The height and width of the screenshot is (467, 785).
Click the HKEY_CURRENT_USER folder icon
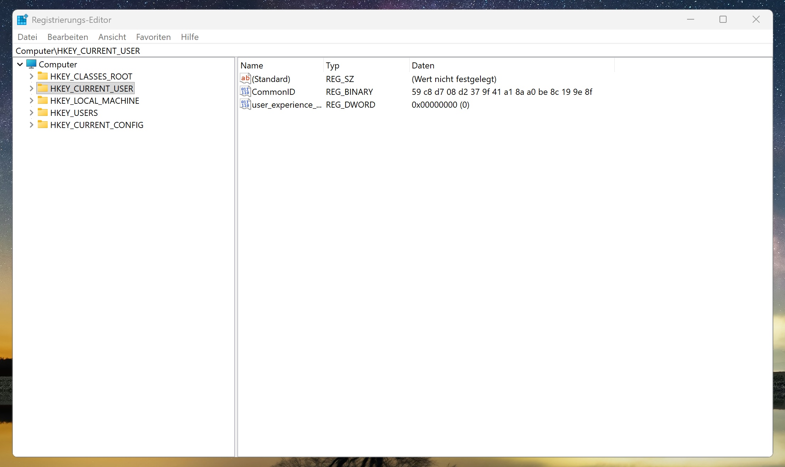click(x=43, y=88)
